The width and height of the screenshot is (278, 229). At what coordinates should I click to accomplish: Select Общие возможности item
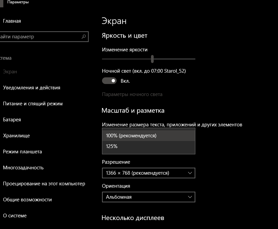pos(27,200)
